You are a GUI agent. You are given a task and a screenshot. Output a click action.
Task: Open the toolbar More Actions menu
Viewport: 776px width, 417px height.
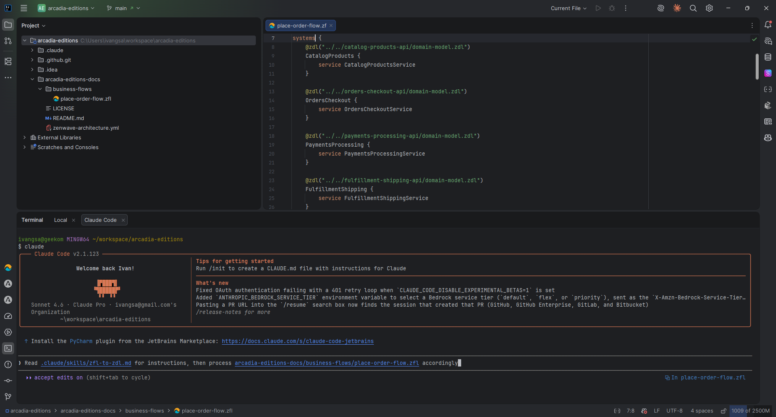click(626, 8)
